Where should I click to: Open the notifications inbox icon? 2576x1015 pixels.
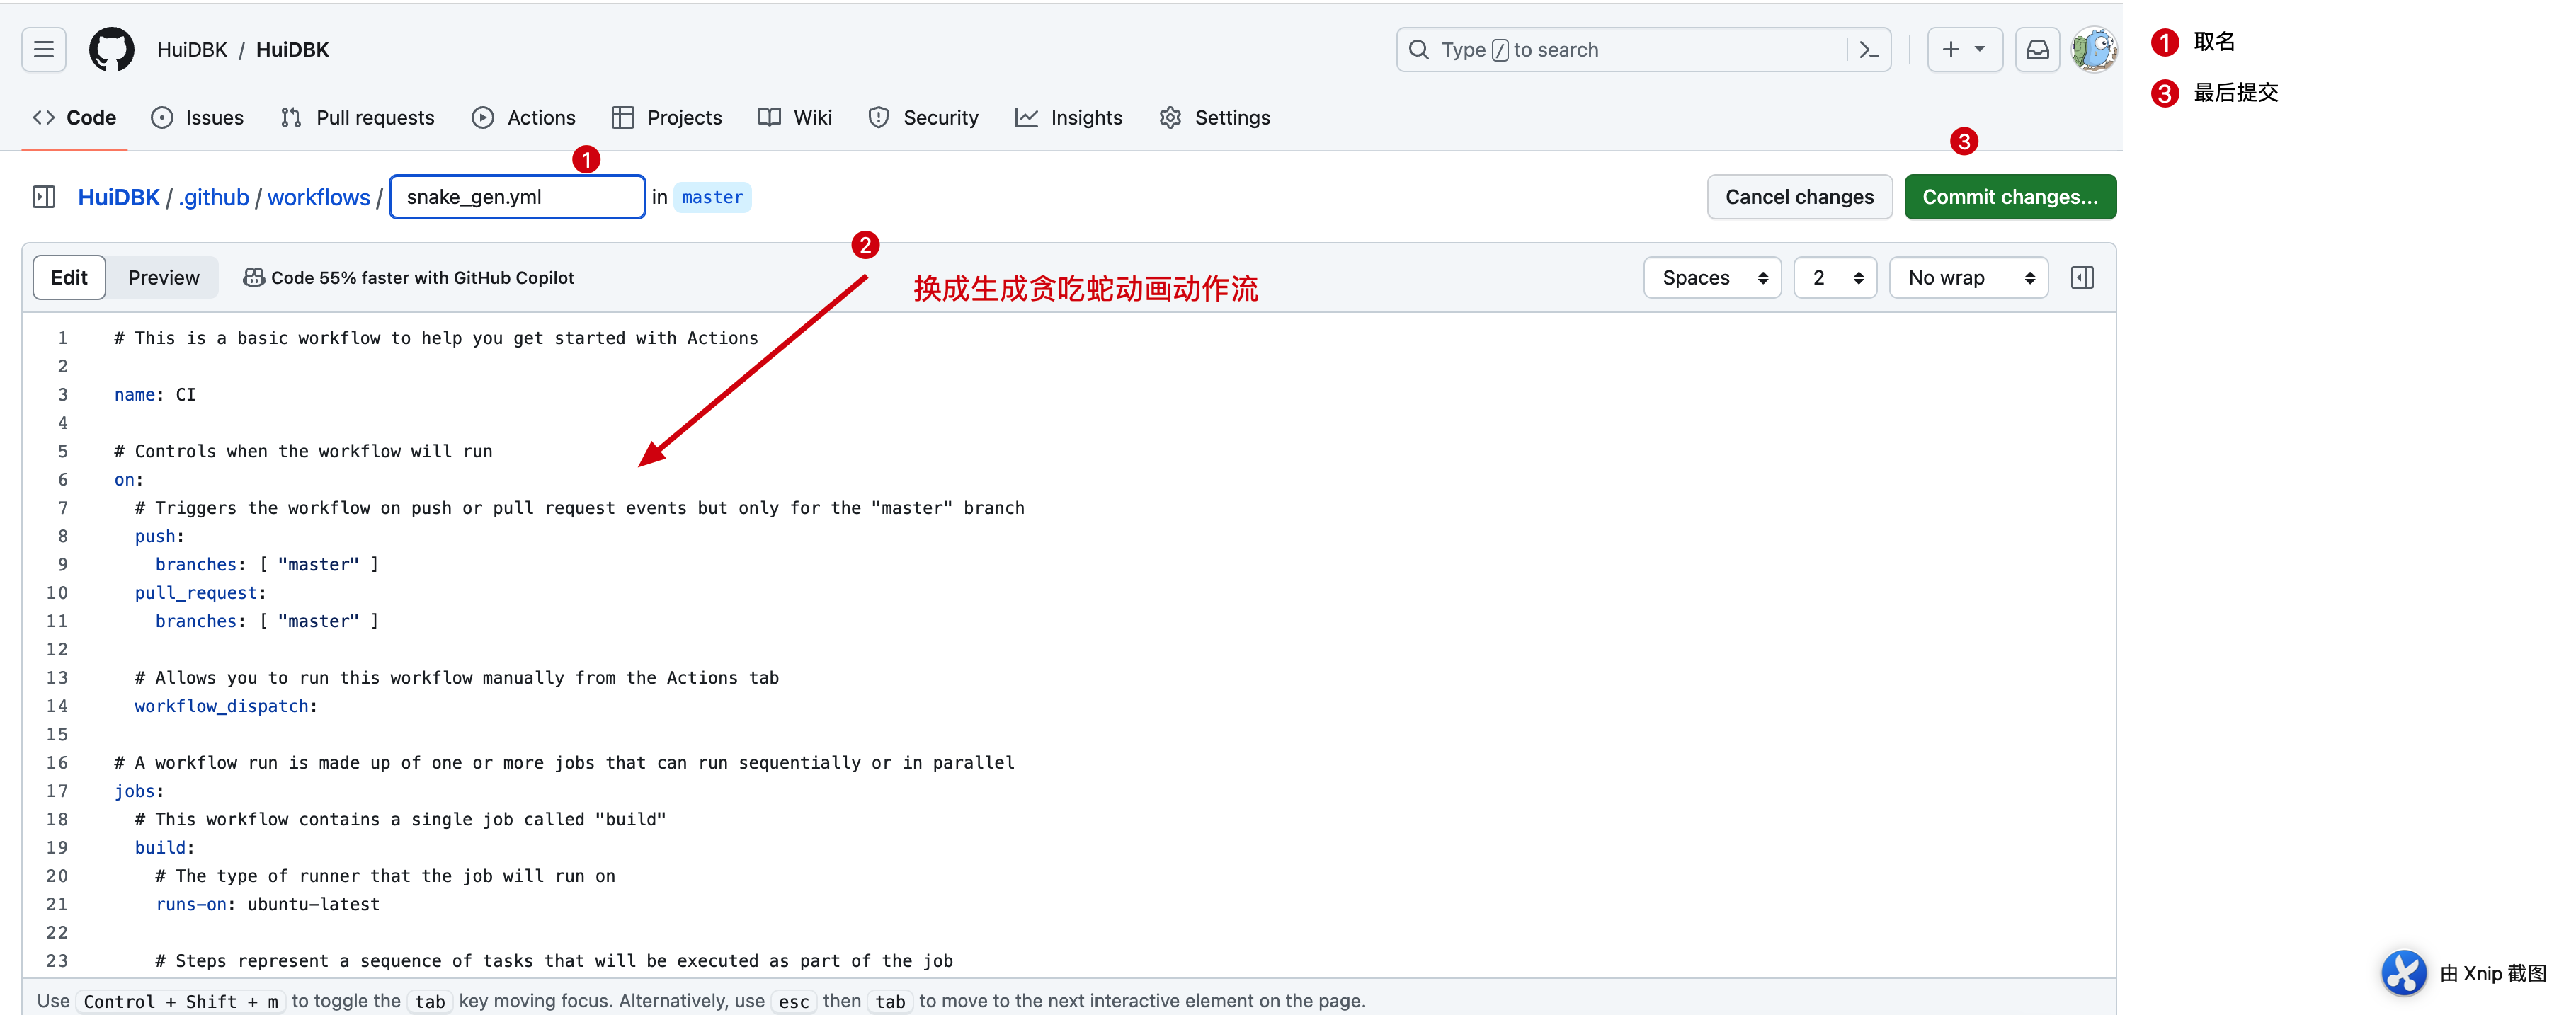2037,48
